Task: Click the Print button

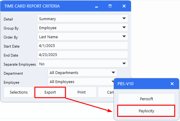Action: pyautogui.click(x=82, y=92)
